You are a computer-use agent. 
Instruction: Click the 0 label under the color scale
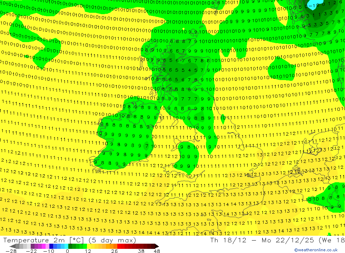[67, 251]
